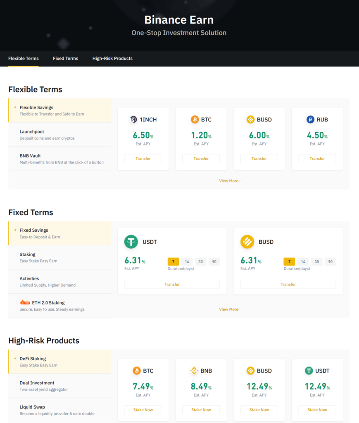Click View More under Fixed Terms

(230, 309)
